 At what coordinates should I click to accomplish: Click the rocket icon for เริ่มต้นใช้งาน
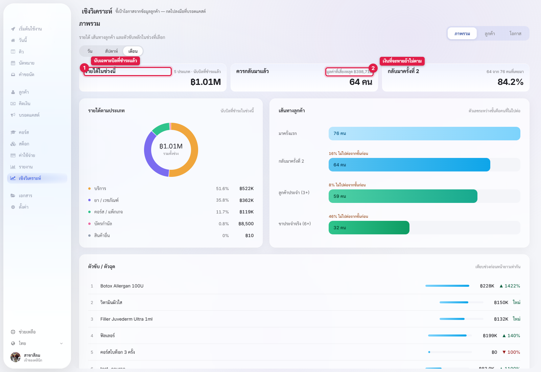coord(13,29)
